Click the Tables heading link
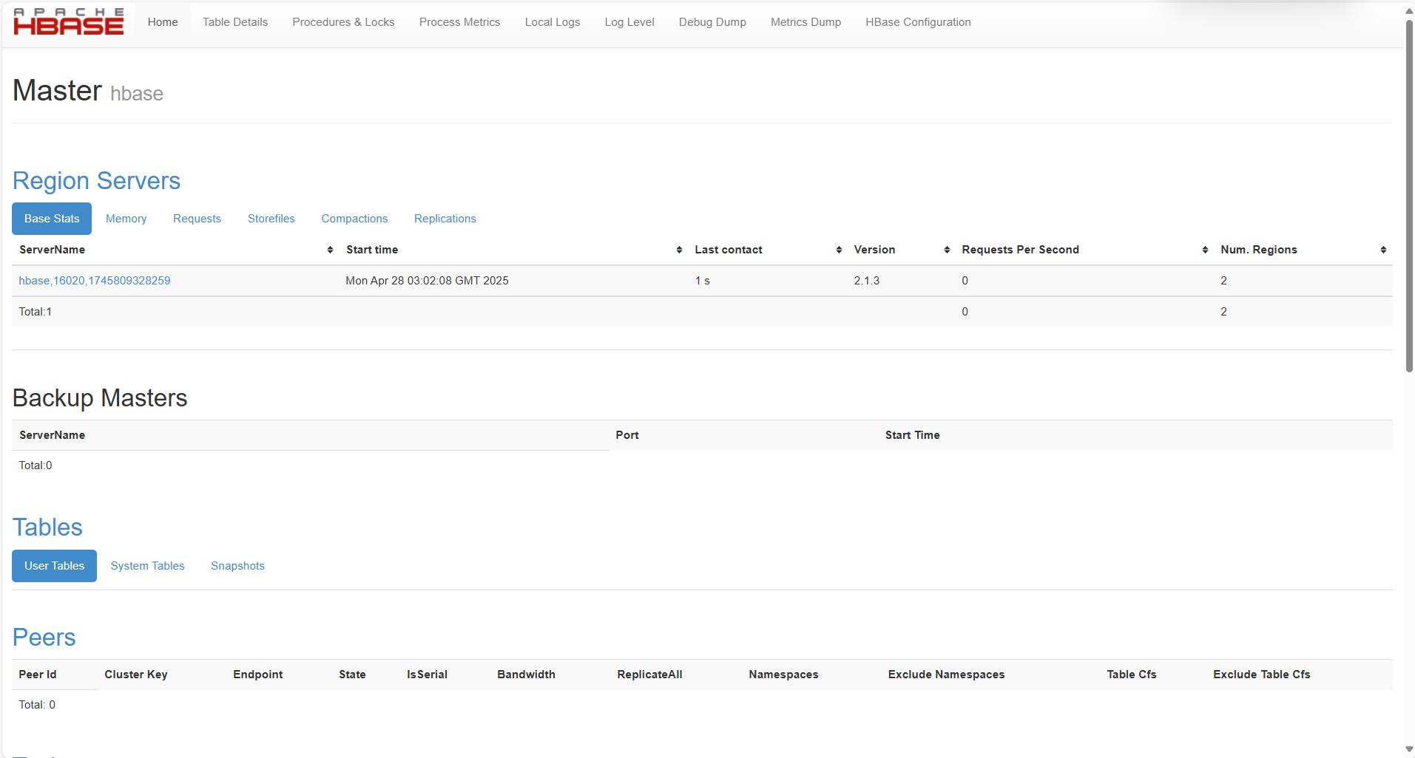This screenshot has height=758, width=1415. (47, 527)
